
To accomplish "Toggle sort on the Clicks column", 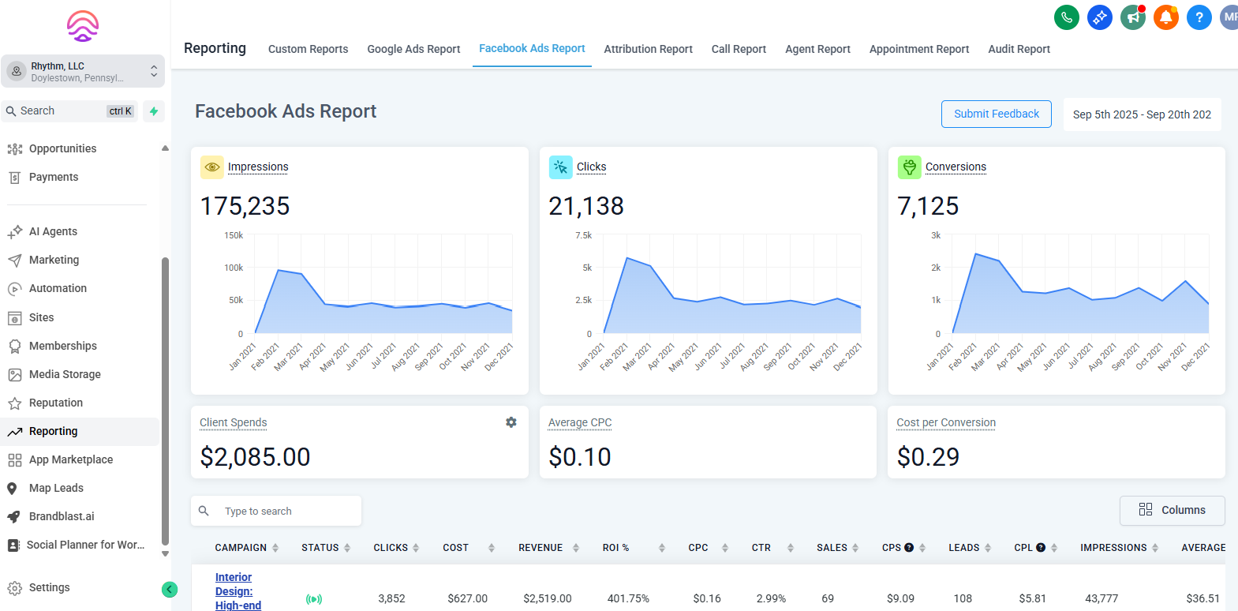I will click(x=416, y=548).
